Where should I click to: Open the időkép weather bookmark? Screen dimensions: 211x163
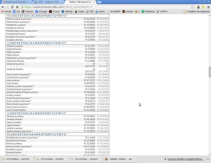point(67,11)
